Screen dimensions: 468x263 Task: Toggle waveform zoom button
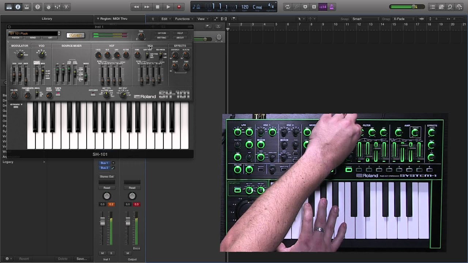[x=422, y=19]
